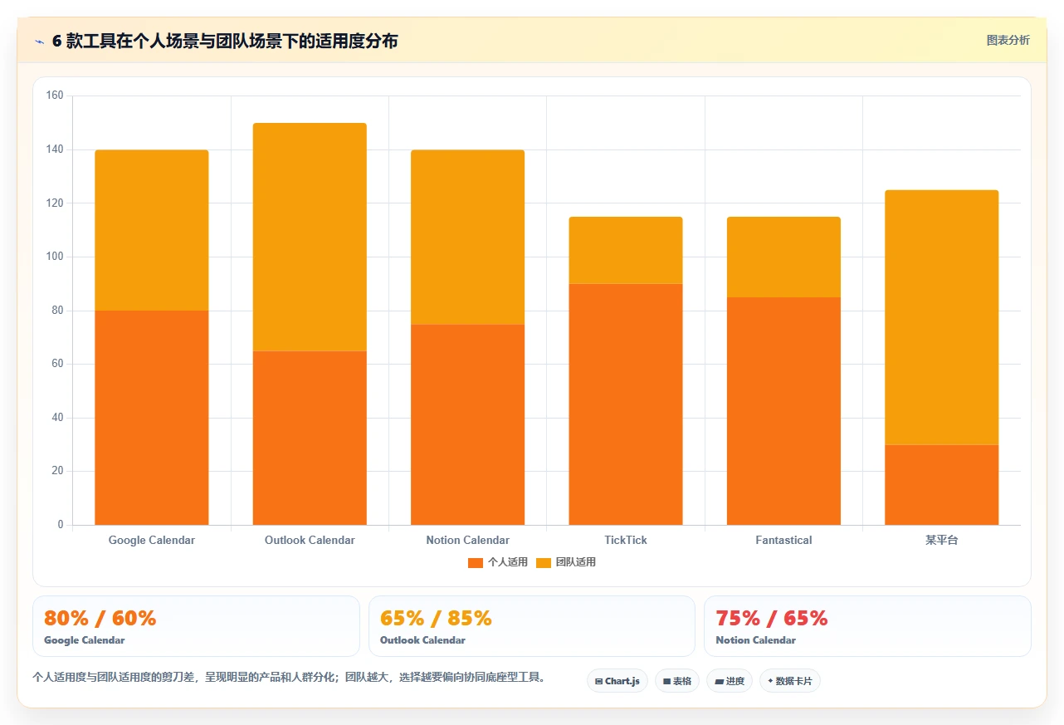Screen dimensions: 1064x725
Task: Toggle the 个人适用 legend item
Action: (498, 562)
